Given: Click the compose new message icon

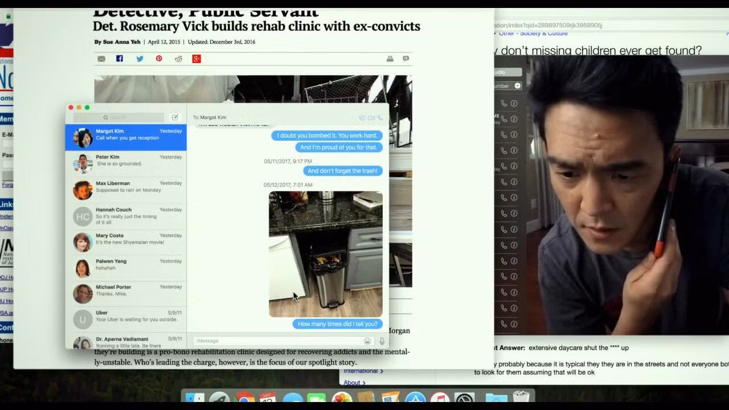Looking at the screenshot, I should 175,117.
